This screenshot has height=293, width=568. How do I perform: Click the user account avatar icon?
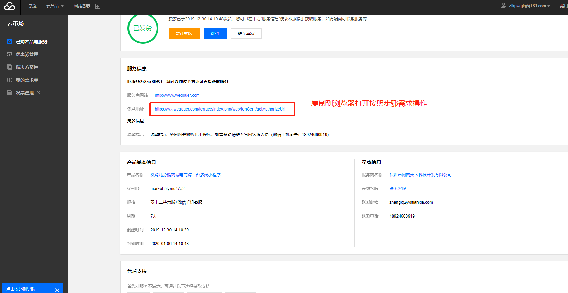coord(504,6)
